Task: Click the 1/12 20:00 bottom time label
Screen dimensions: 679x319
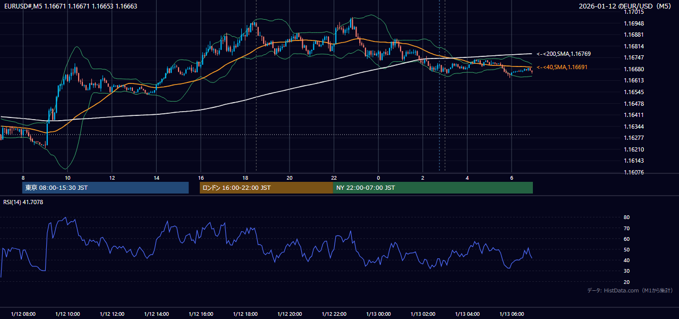Action: pos(290,314)
